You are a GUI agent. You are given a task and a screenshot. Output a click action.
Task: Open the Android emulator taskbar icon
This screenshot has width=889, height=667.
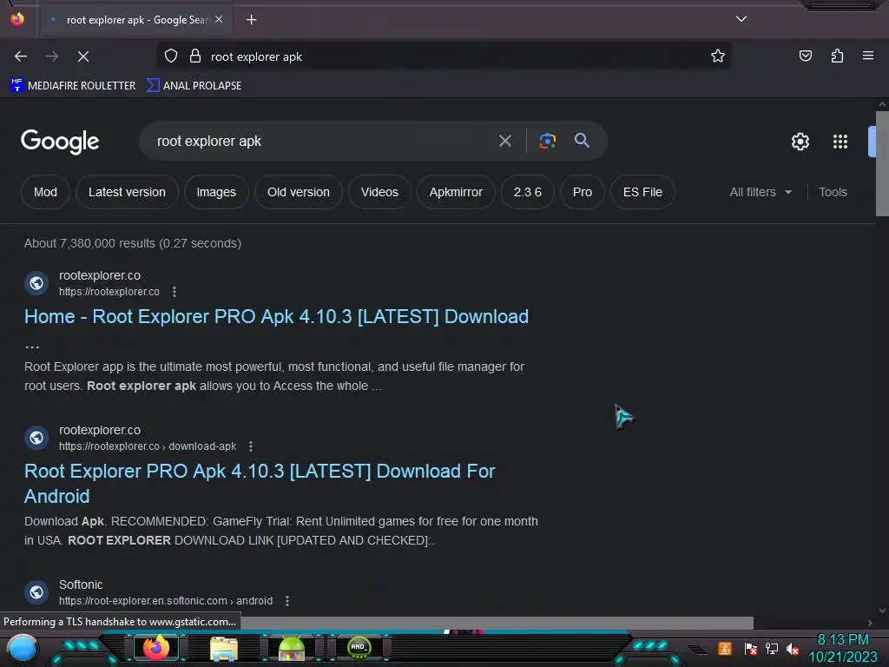click(x=292, y=648)
